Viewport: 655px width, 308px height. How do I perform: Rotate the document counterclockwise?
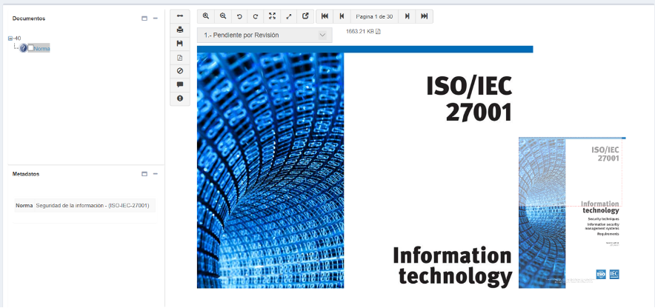coord(239,16)
